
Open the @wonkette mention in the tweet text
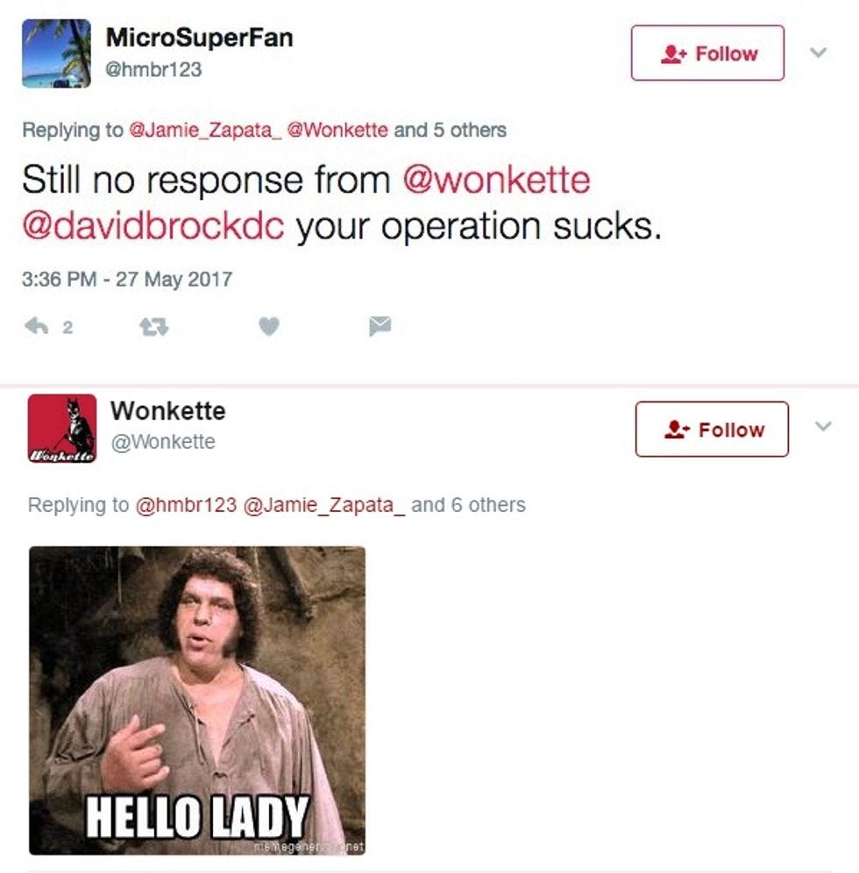(497, 180)
